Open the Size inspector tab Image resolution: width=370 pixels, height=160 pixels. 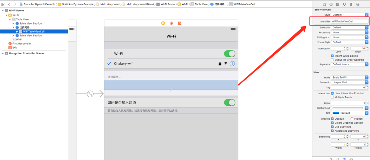pyautogui.click(x=351, y=4)
